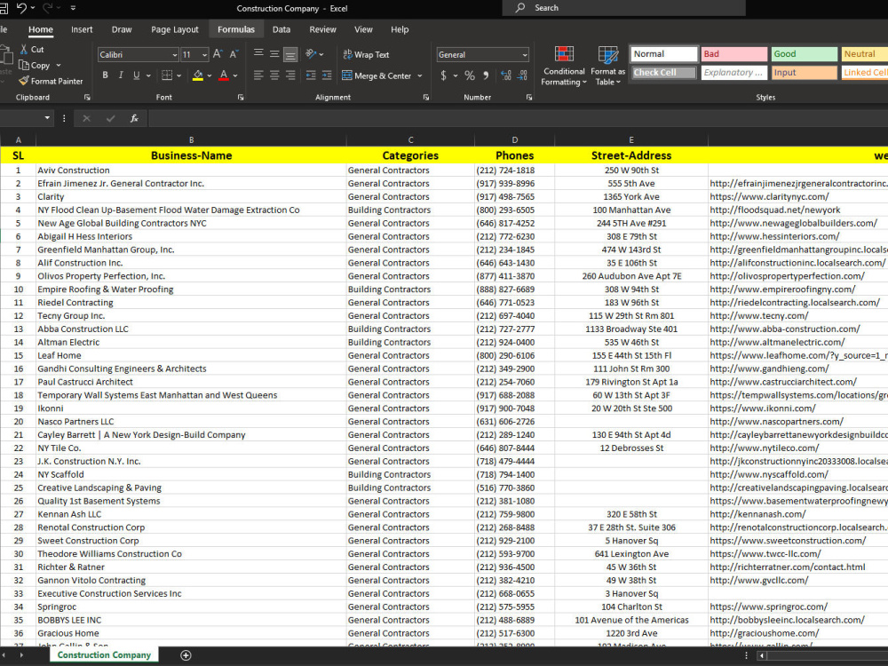Decrease font size with smaller A icon
Screen dimensions: 888x666
(234, 54)
